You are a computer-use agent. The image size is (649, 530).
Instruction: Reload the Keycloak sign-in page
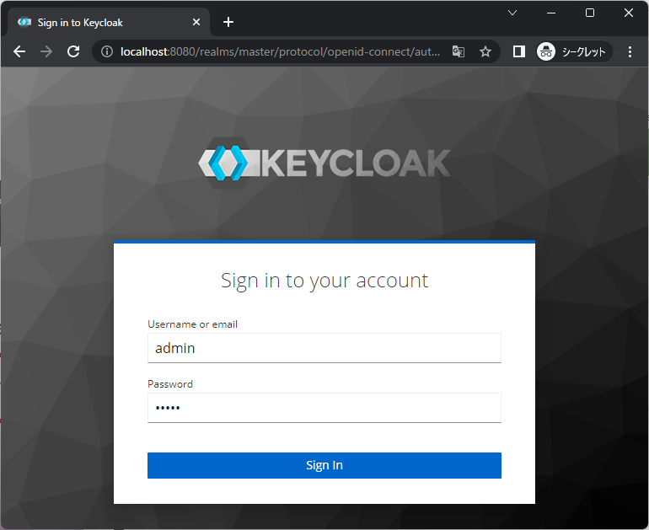click(73, 51)
